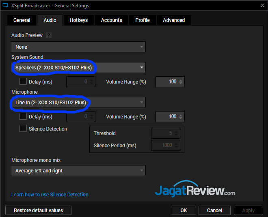Image resolution: width=268 pixels, height=217 pixels.
Task: Close the General Settings window
Action: tap(261, 6)
